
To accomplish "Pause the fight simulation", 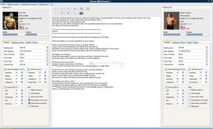I will tap(68, 9).
